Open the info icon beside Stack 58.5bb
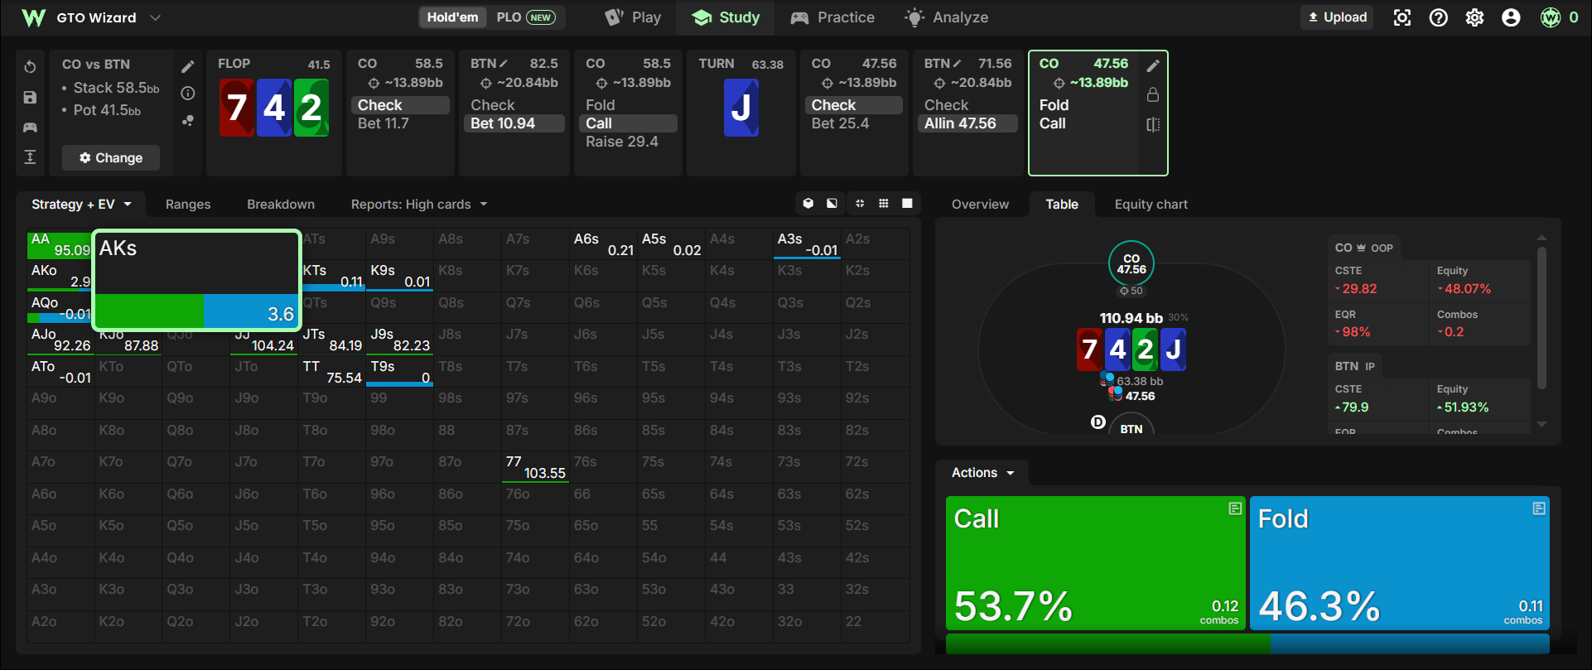The height and width of the screenshot is (670, 1592). 188,94
